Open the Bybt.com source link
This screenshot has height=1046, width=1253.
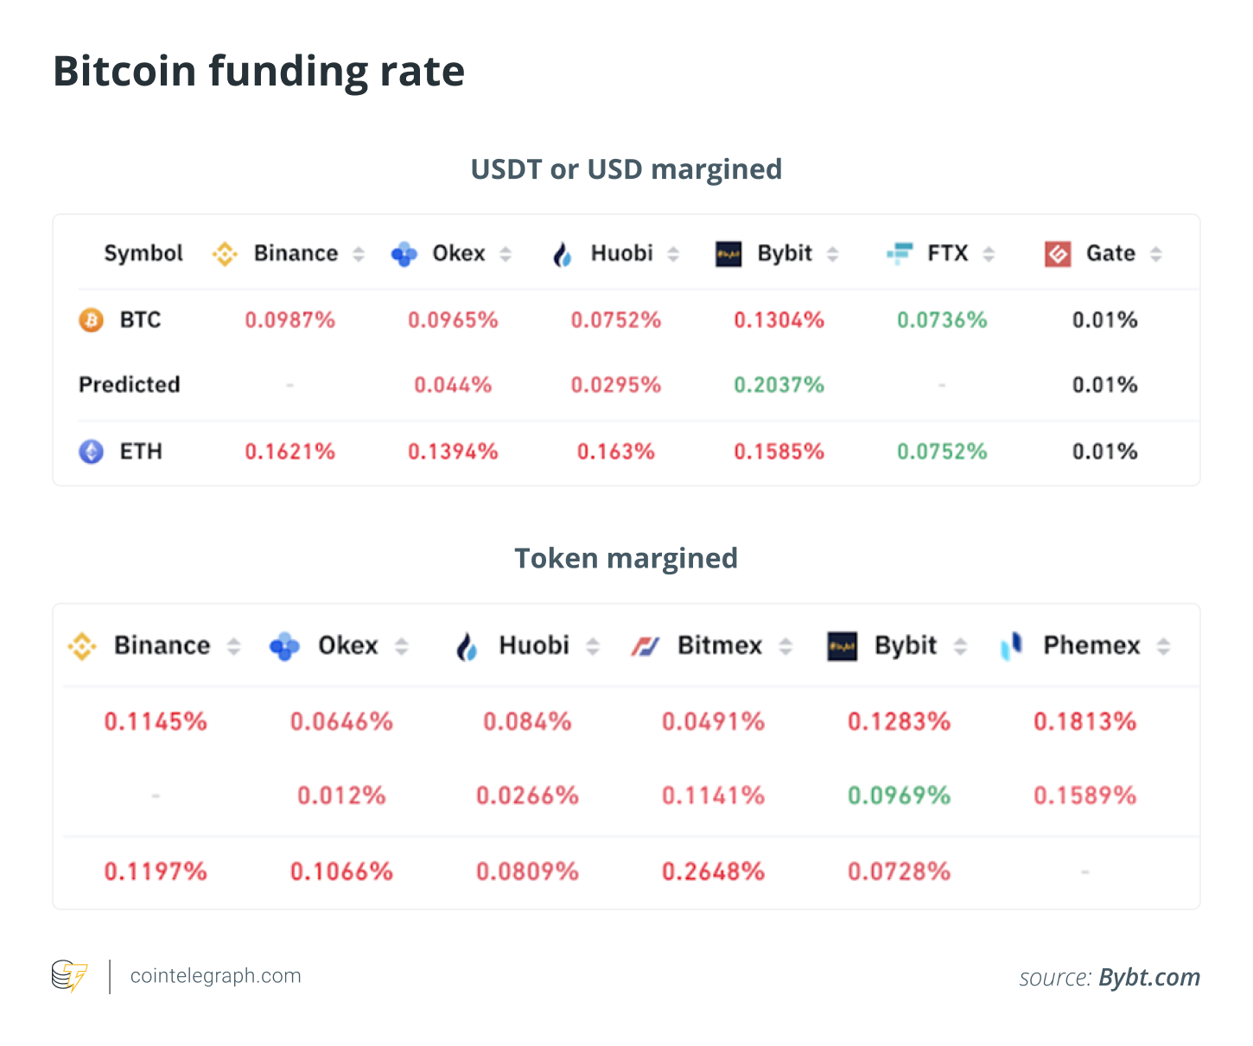pyautogui.click(x=1148, y=977)
